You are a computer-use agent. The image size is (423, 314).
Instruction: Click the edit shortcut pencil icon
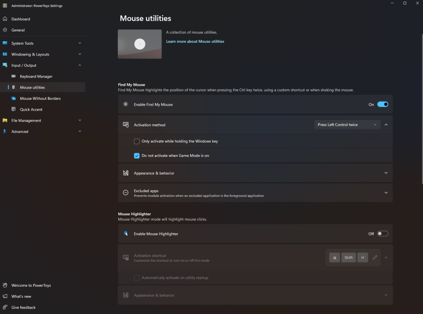coord(375,258)
